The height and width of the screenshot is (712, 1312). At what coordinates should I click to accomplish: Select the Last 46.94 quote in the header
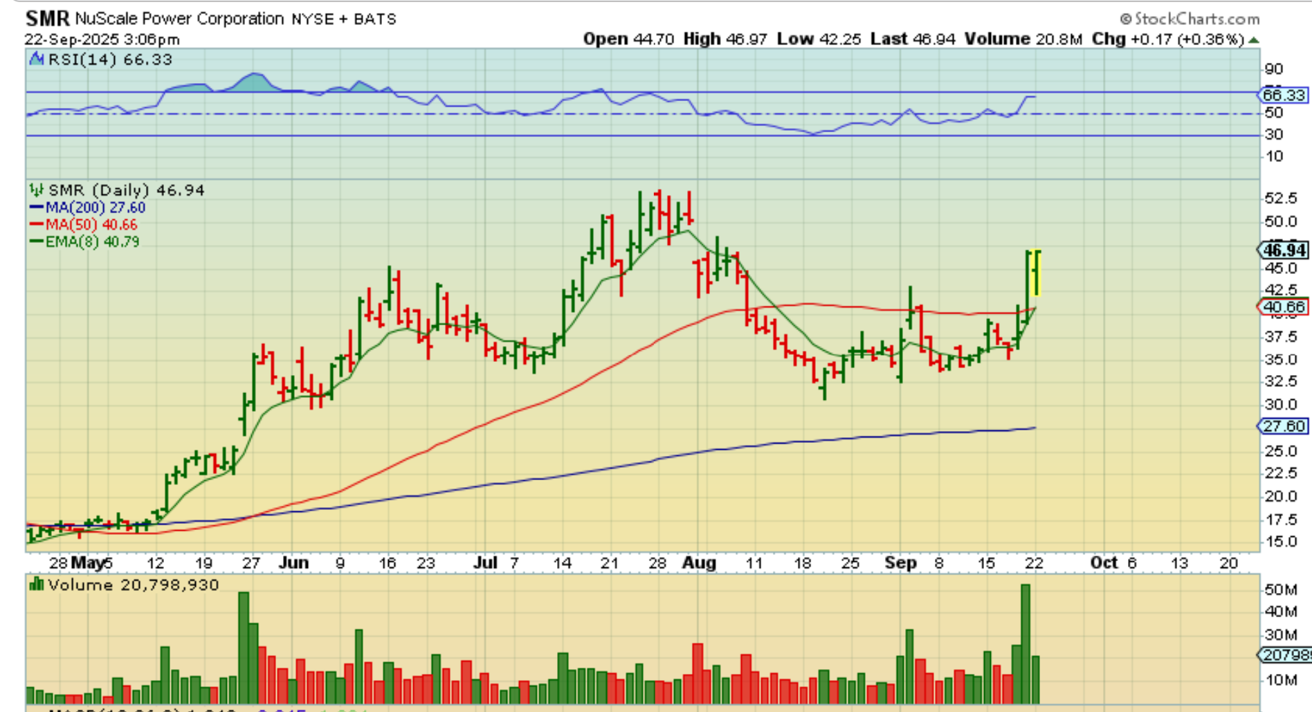pyautogui.click(x=913, y=39)
